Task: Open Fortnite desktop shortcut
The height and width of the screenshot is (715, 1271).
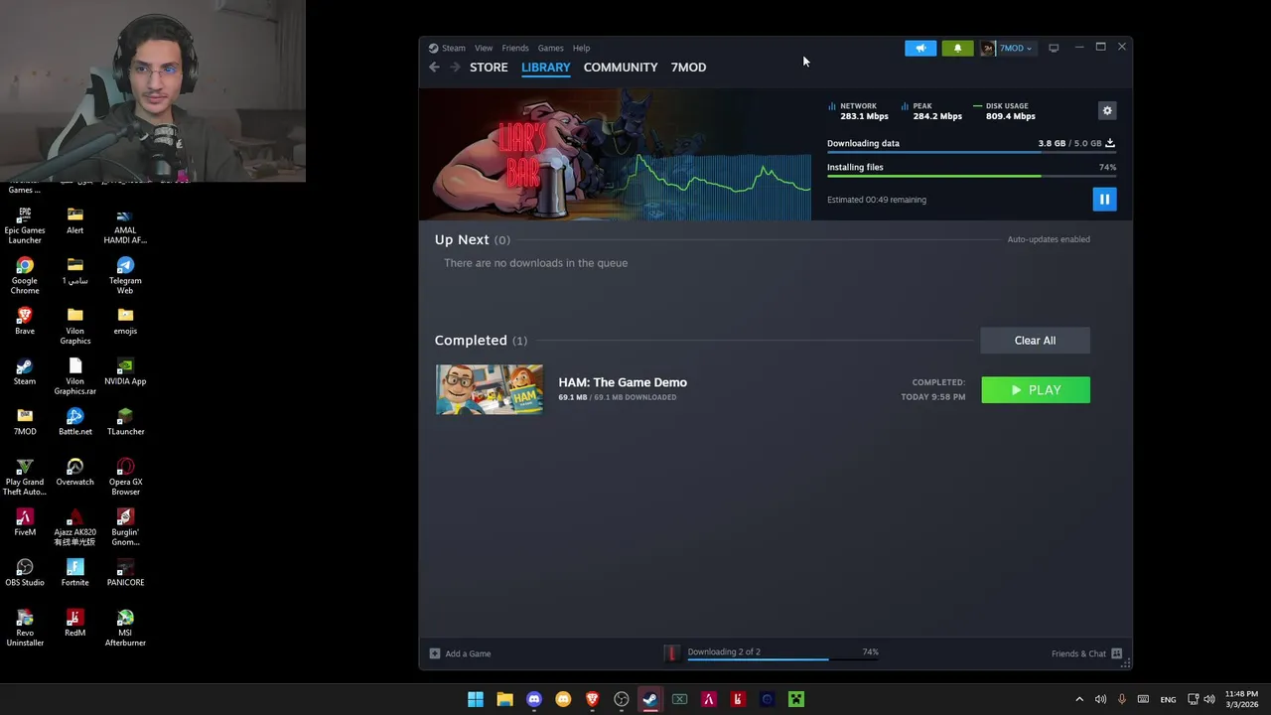Action: pos(74,573)
